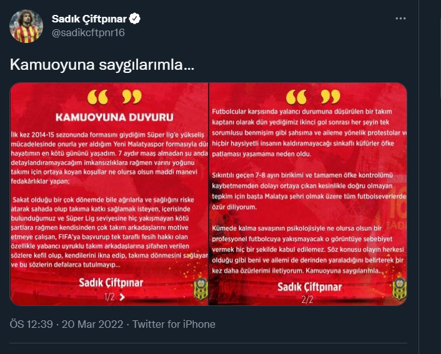Open Sadık Çiftpınar's profile avatar

[x=26, y=26]
